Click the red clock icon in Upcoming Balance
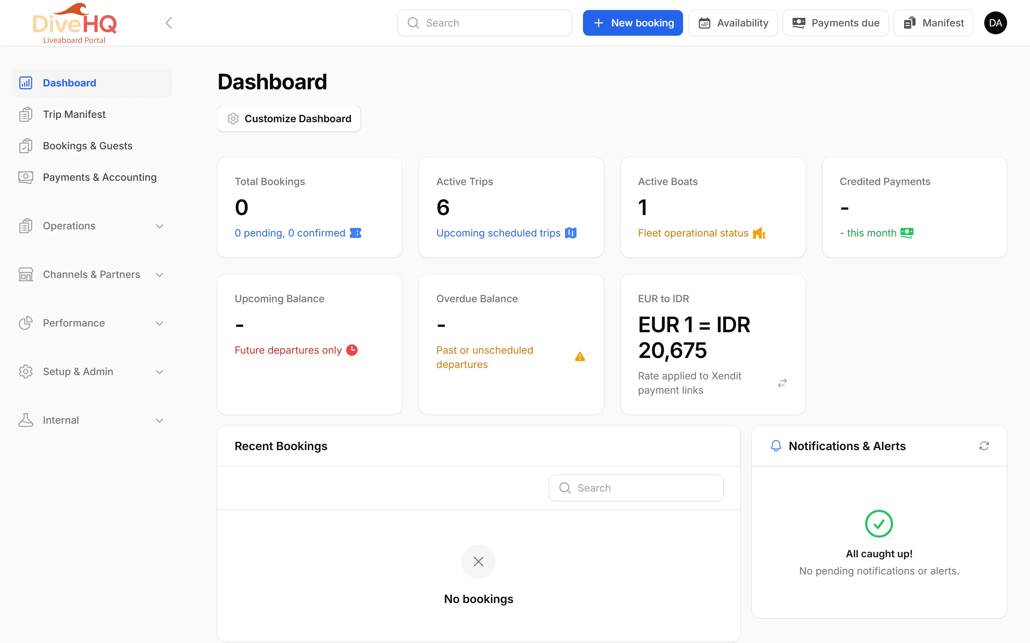 click(x=352, y=350)
